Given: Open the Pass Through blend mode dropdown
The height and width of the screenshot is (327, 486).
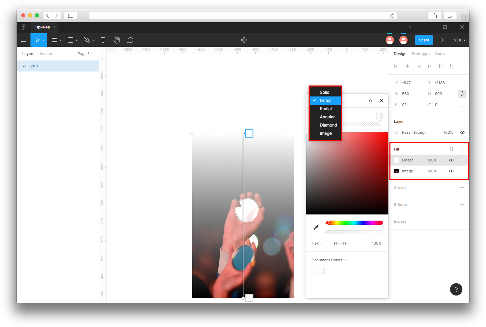Looking at the screenshot, I should click(416, 132).
